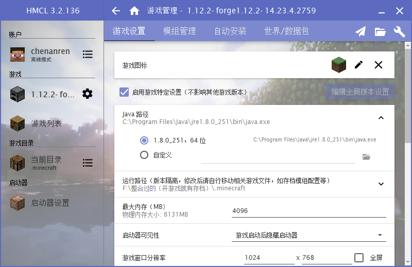
Task: Click resolution width field 1024
Action: pyautogui.click(x=269, y=258)
